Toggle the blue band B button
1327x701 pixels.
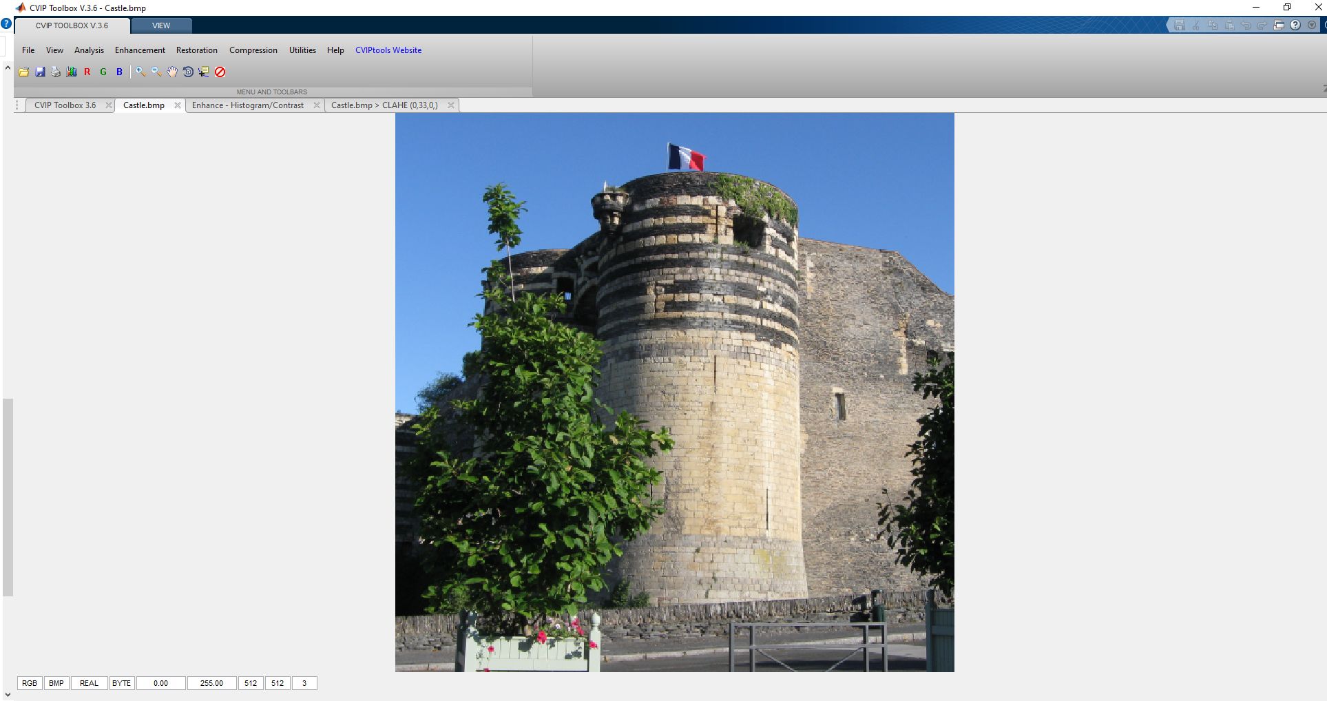[x=119, y=72]
